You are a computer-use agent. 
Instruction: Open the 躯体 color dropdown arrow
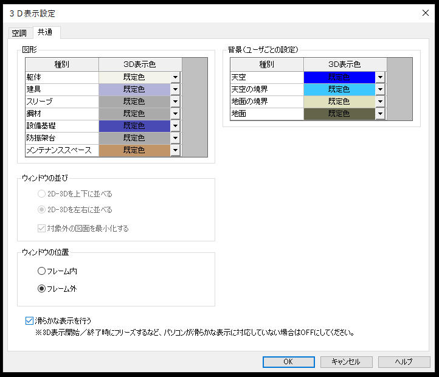click(x=176, y=77)
